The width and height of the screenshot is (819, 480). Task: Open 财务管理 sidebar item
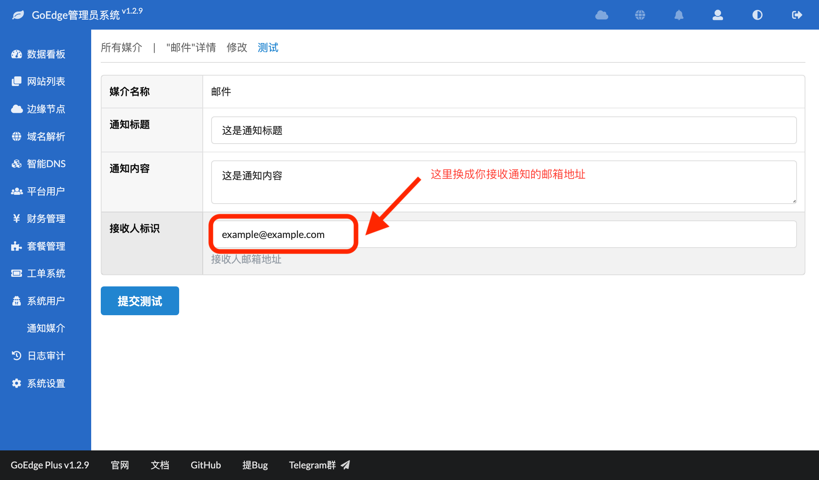click(x=46, y=218)
